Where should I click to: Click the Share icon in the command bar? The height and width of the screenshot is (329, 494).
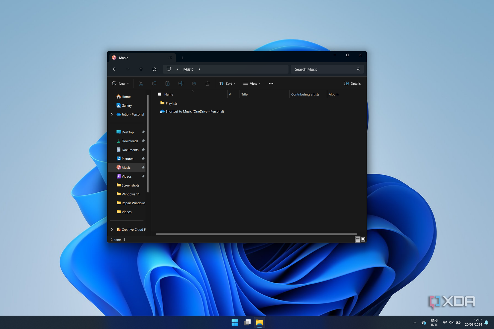click(x=194, y=83)
